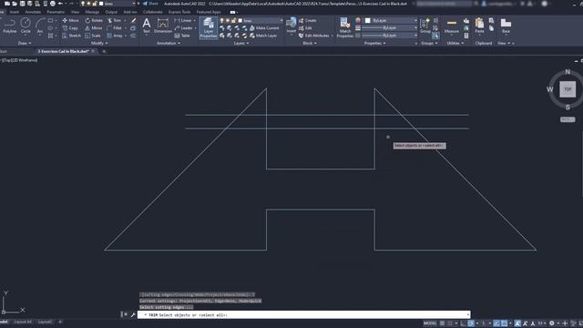Click the Base view tool
The width and height of the screenshot is (583, 328).
pyautogui.click(x=506, y=26)
